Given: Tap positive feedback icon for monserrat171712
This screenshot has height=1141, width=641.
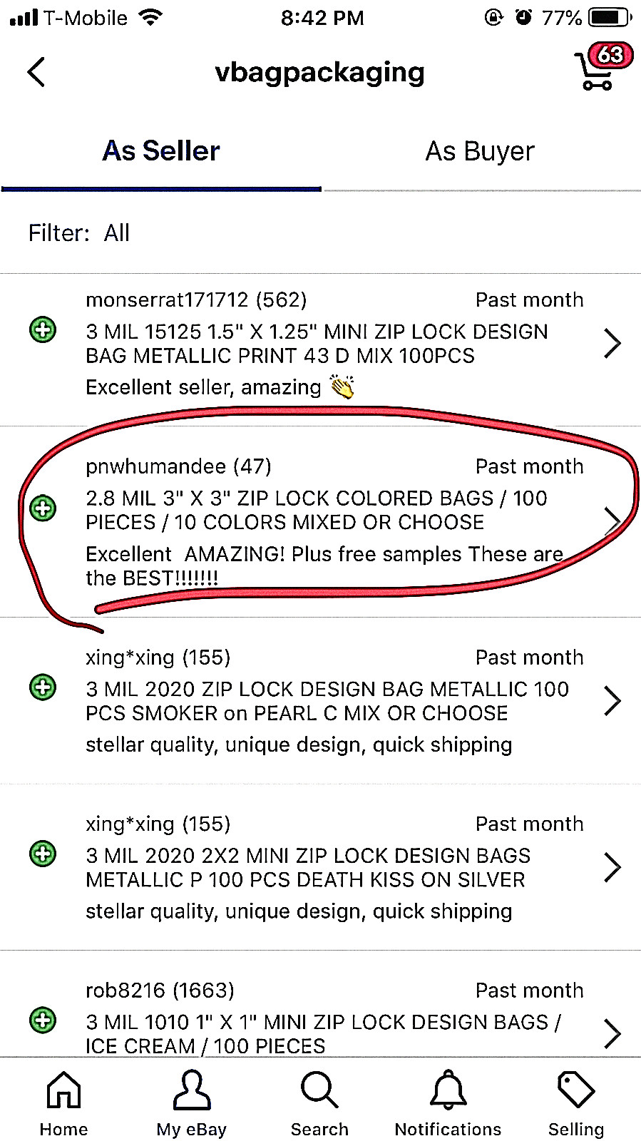Looking at the screenshot, I should pos(43,330).
